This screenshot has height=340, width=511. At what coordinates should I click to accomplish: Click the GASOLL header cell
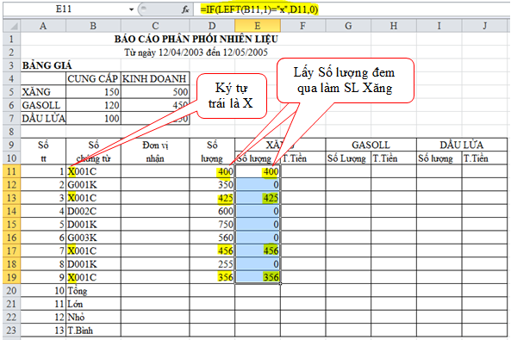point(371,145)
